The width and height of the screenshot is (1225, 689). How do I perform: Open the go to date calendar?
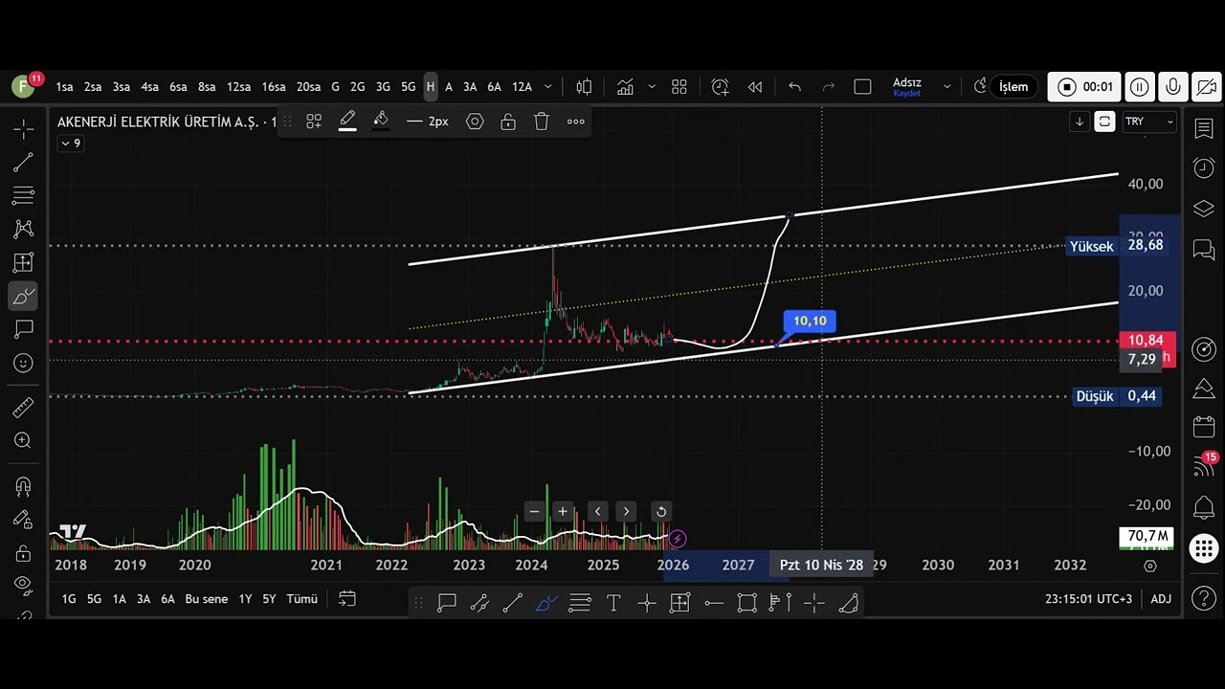coord(347,599)
